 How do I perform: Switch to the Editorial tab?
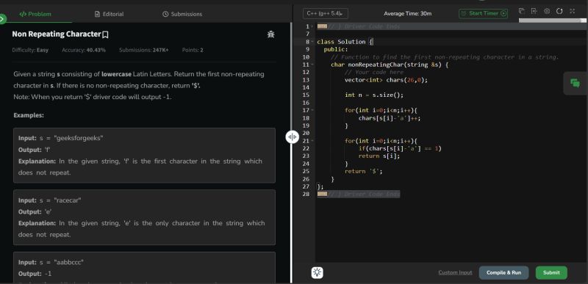coord(109,14)
